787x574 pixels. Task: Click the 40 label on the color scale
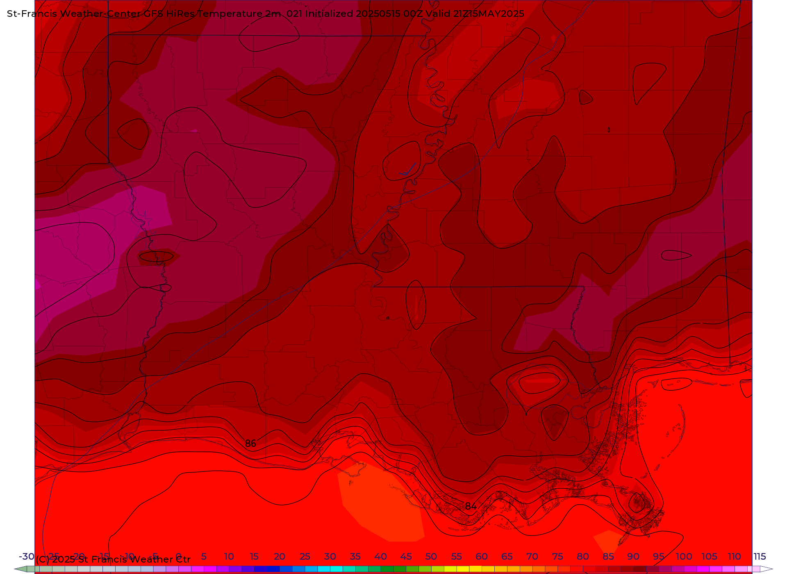(381, 556)
